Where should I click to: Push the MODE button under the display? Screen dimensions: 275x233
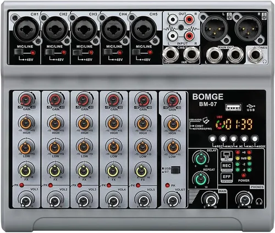pyautogui.click(x=255, y=139)
